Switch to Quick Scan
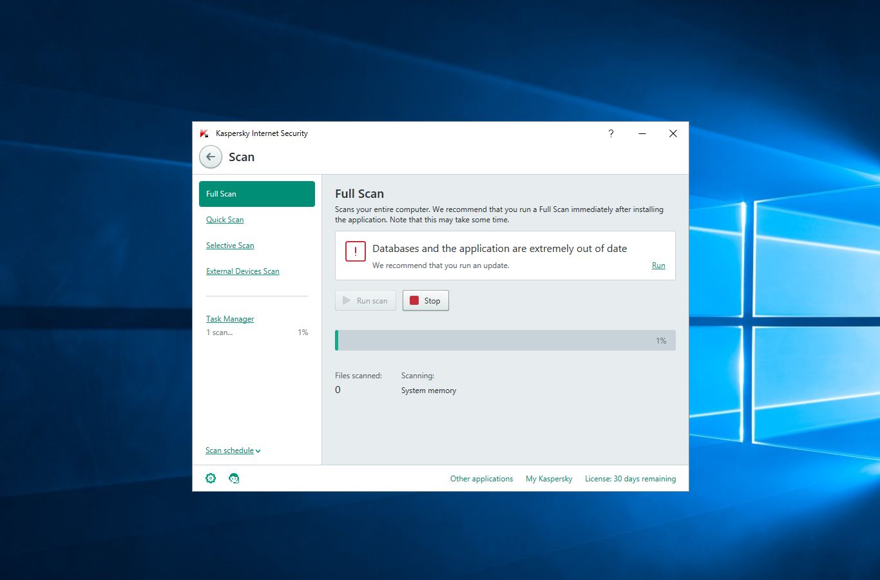This screenshot has width=880, height=580. click(225, 220)
